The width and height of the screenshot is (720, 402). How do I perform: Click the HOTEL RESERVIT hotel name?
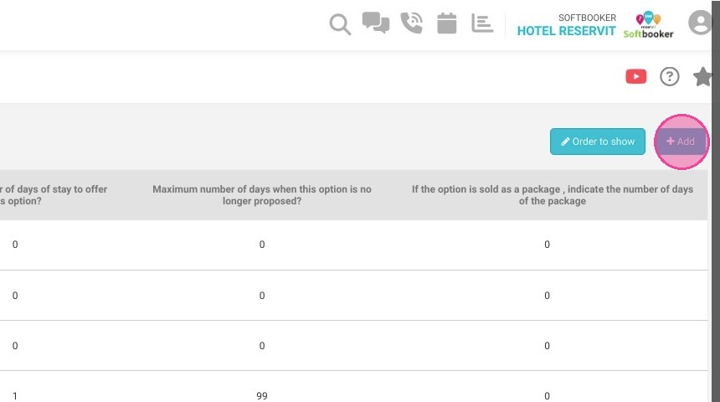pyautogui.click(x=566, y=31)
